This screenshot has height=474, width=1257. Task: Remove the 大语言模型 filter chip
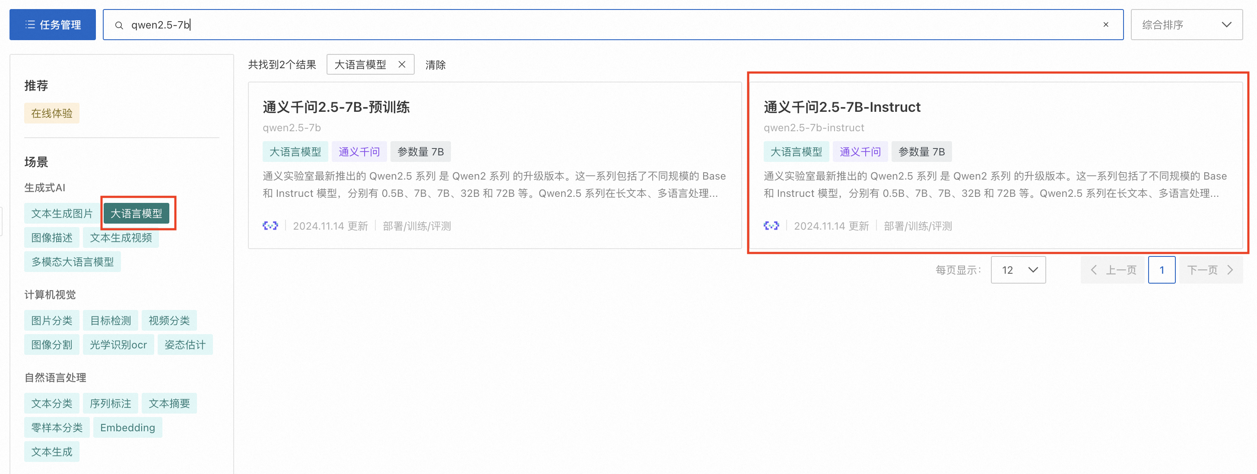(402, 64)
